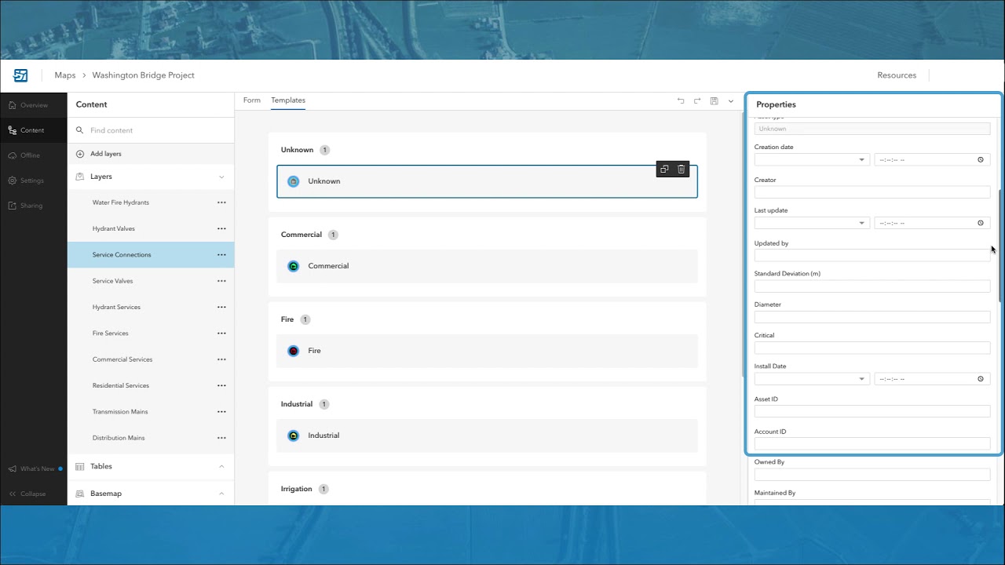Image resolution: width=1005 pixels, height=565 pixels.
Task: Click the undo arrow in the templates toolbar
Action: tap(681, 101)
